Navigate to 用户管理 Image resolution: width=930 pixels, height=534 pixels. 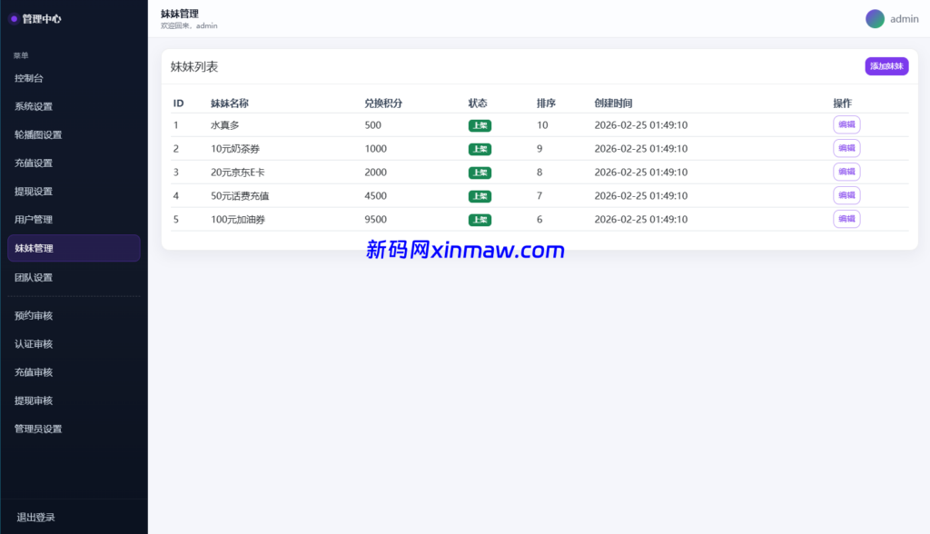[34, 220]
